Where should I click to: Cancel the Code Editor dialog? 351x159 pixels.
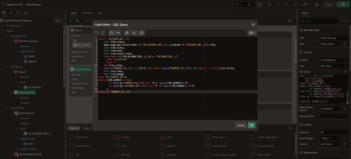coord(240,125)
